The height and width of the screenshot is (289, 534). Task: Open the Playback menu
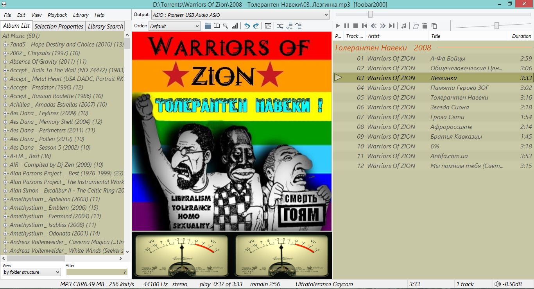57,15
